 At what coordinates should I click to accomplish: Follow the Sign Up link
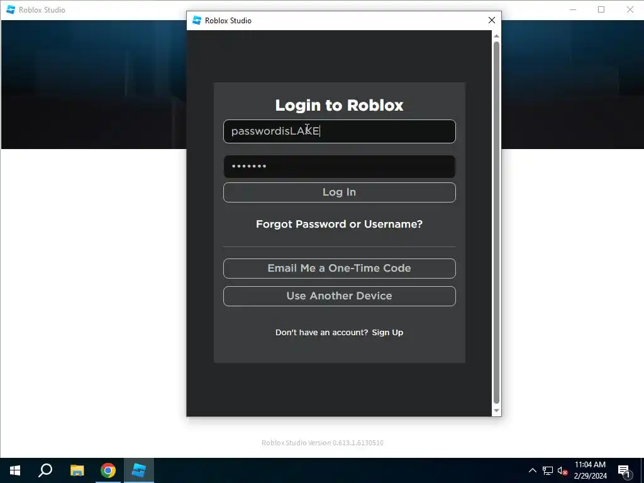click(387, 332)
